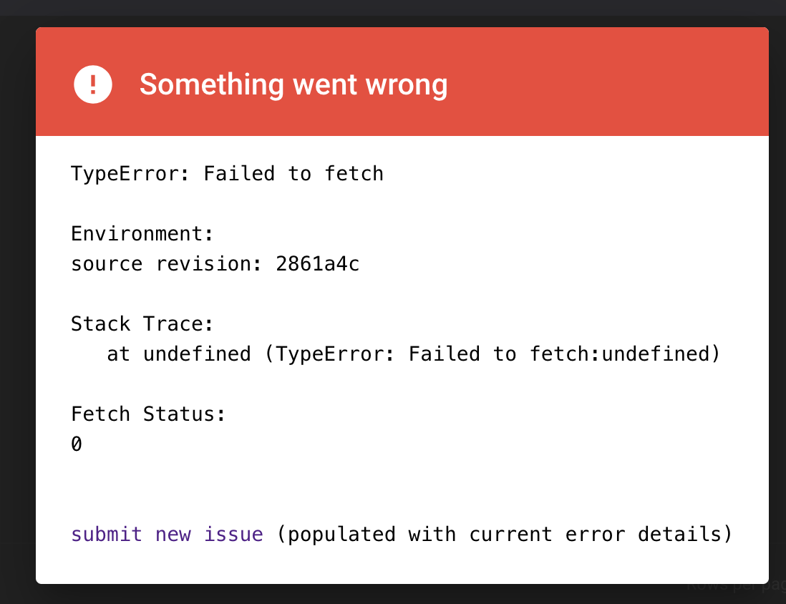Open the "submit new issue" link
Image resolution: width=786 pixels, height=604 pixels.
[x=165, y=534]
